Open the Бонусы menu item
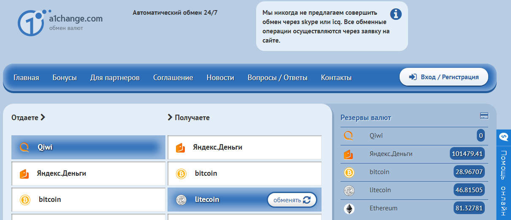 65,78
